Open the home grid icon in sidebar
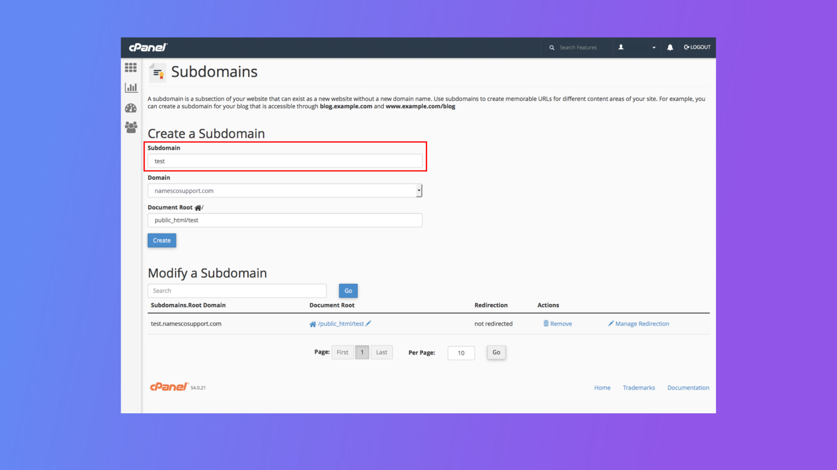The image size is (837, 470). [x=131, y=67]
